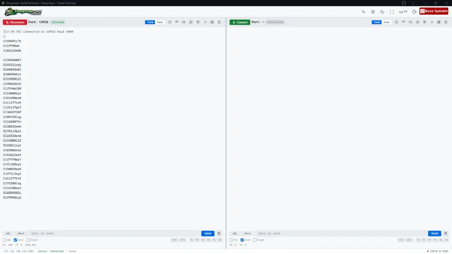The image size is (452, 254).
Task: Toggle left panel eye display icon
Action: tap(177, 22)
